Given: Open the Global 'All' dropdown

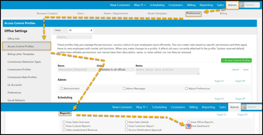Looking at the screenshot, I should (81, 30).
